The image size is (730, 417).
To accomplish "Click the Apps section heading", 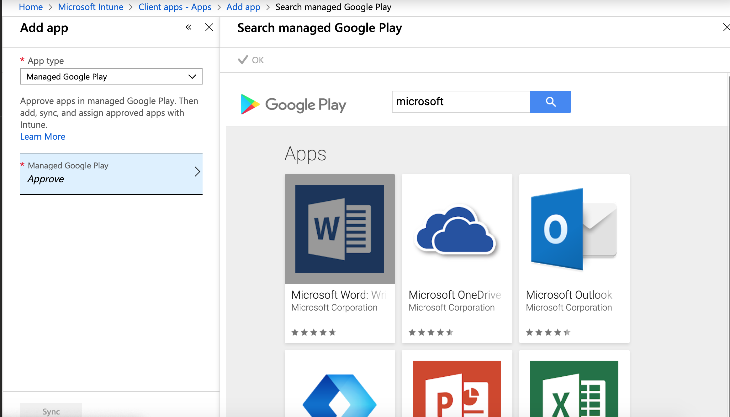I will 305,154.
